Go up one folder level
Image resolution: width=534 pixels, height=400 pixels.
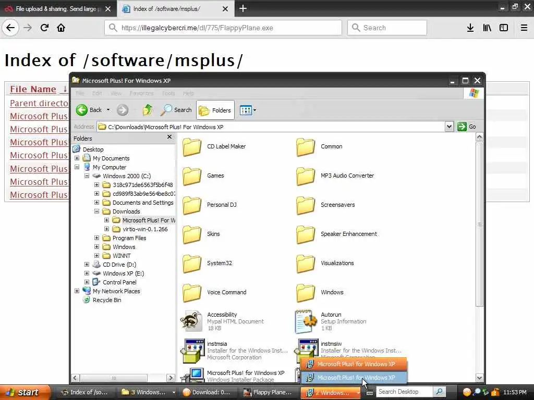coord(148,110)
